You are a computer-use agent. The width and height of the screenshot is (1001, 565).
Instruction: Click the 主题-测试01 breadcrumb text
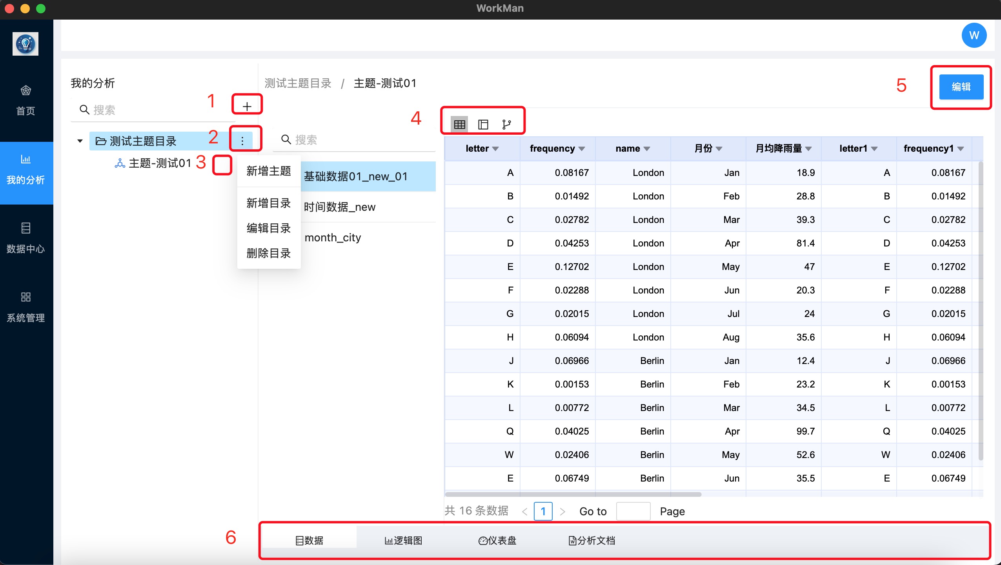coord(385,83)
